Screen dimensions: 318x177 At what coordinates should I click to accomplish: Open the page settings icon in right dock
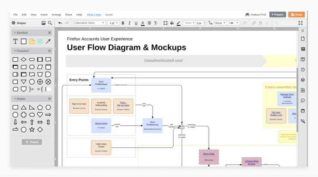[303, 39]
